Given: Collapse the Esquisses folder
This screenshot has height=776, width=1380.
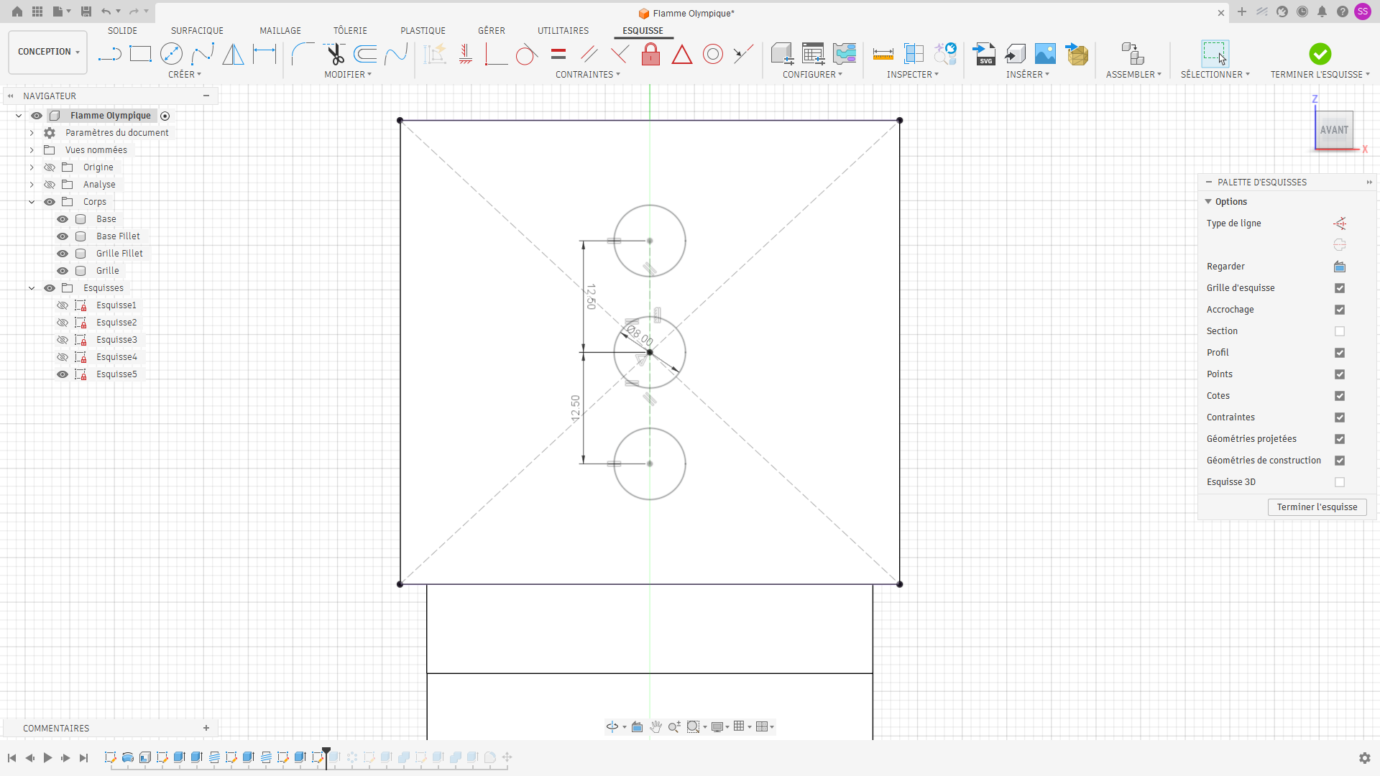Looking at the screenshot, I should (32, 288).
